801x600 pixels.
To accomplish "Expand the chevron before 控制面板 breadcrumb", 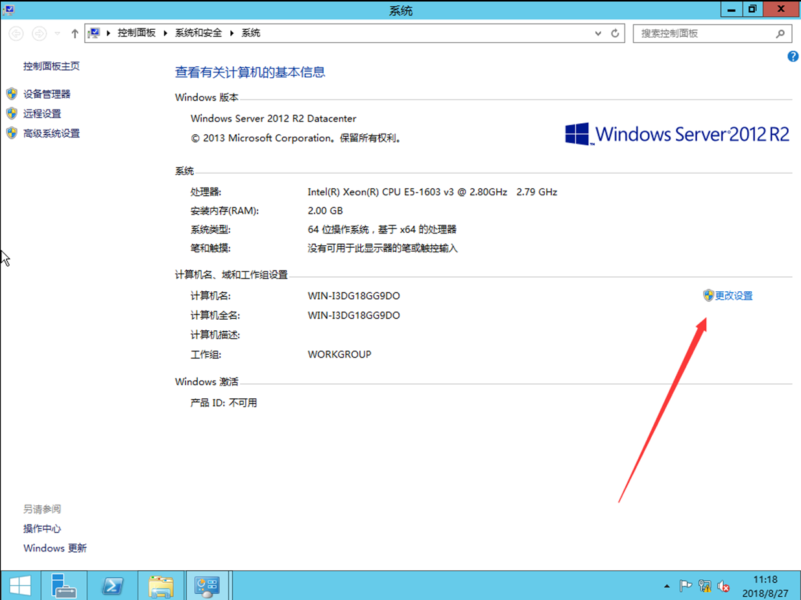I will click(x=108, y=33).
